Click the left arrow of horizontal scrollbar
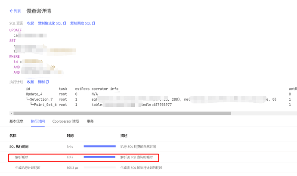The width and height of the screenshot is (297, 176). tap(12, 113)
